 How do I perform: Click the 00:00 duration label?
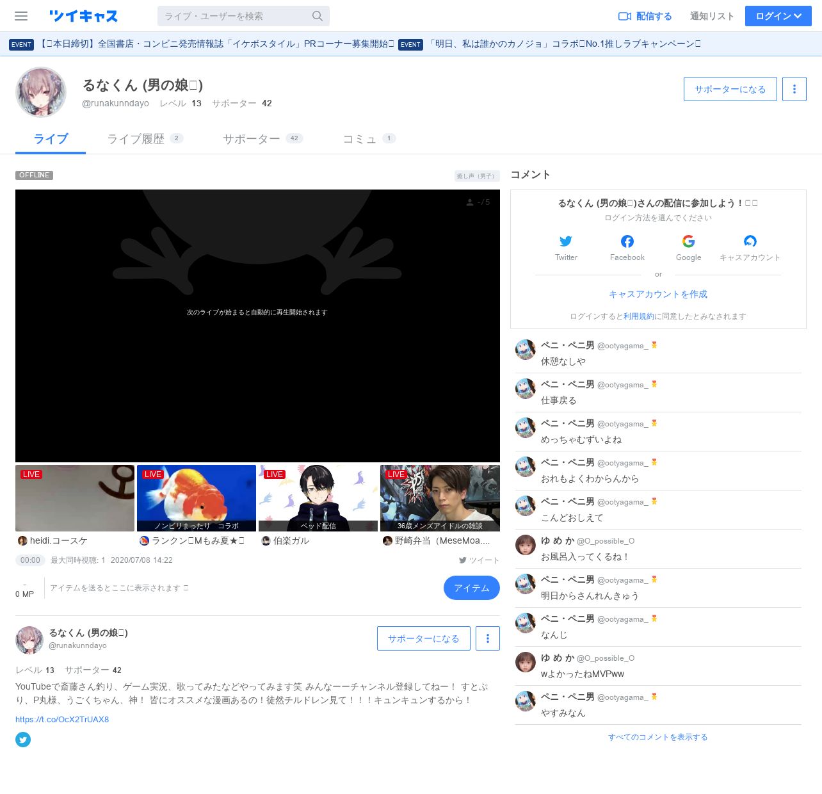click(30, 560)
